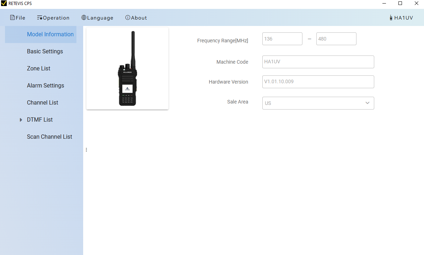Click the Machine Code field
Image resolution: width=424 pixels, height=255 pixels.
pos(318,62)
